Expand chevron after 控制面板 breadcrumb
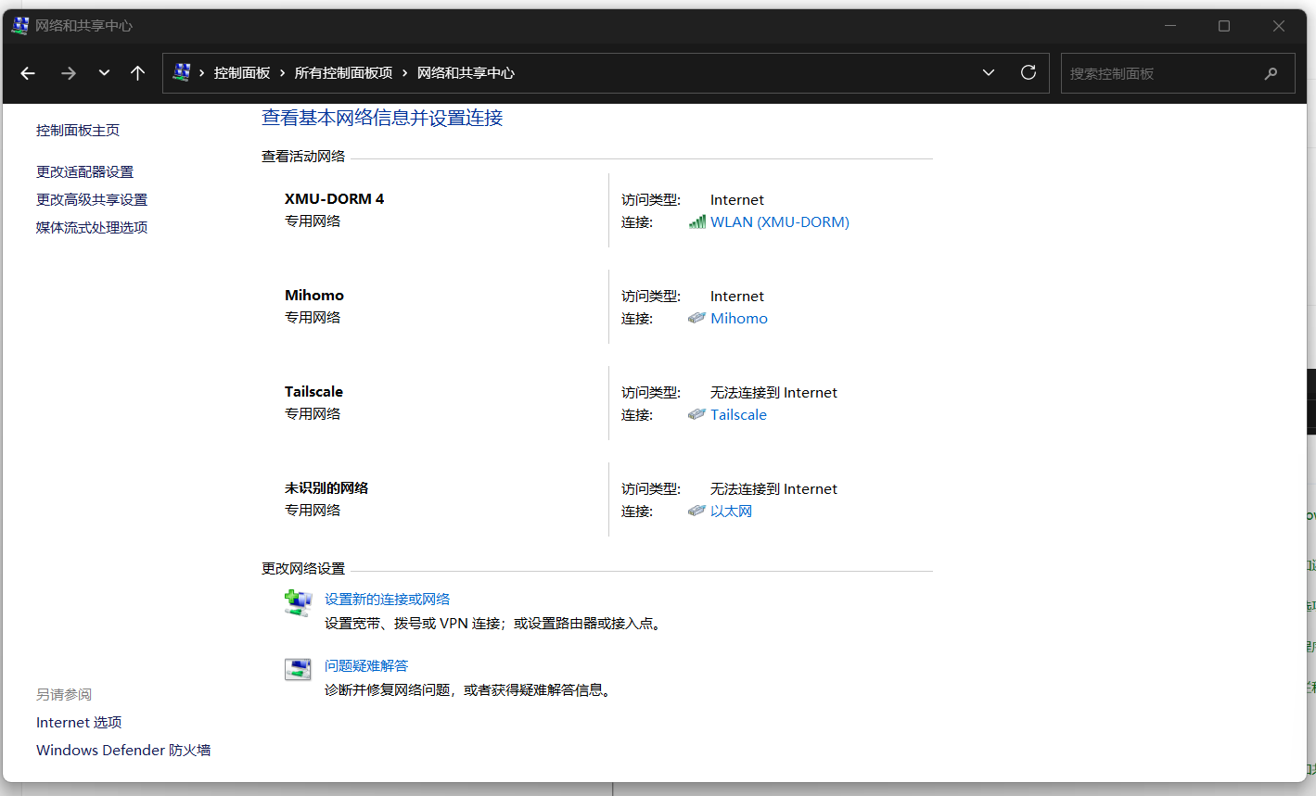This screenshot has width=1316, height=796. [x=283, y=73]
